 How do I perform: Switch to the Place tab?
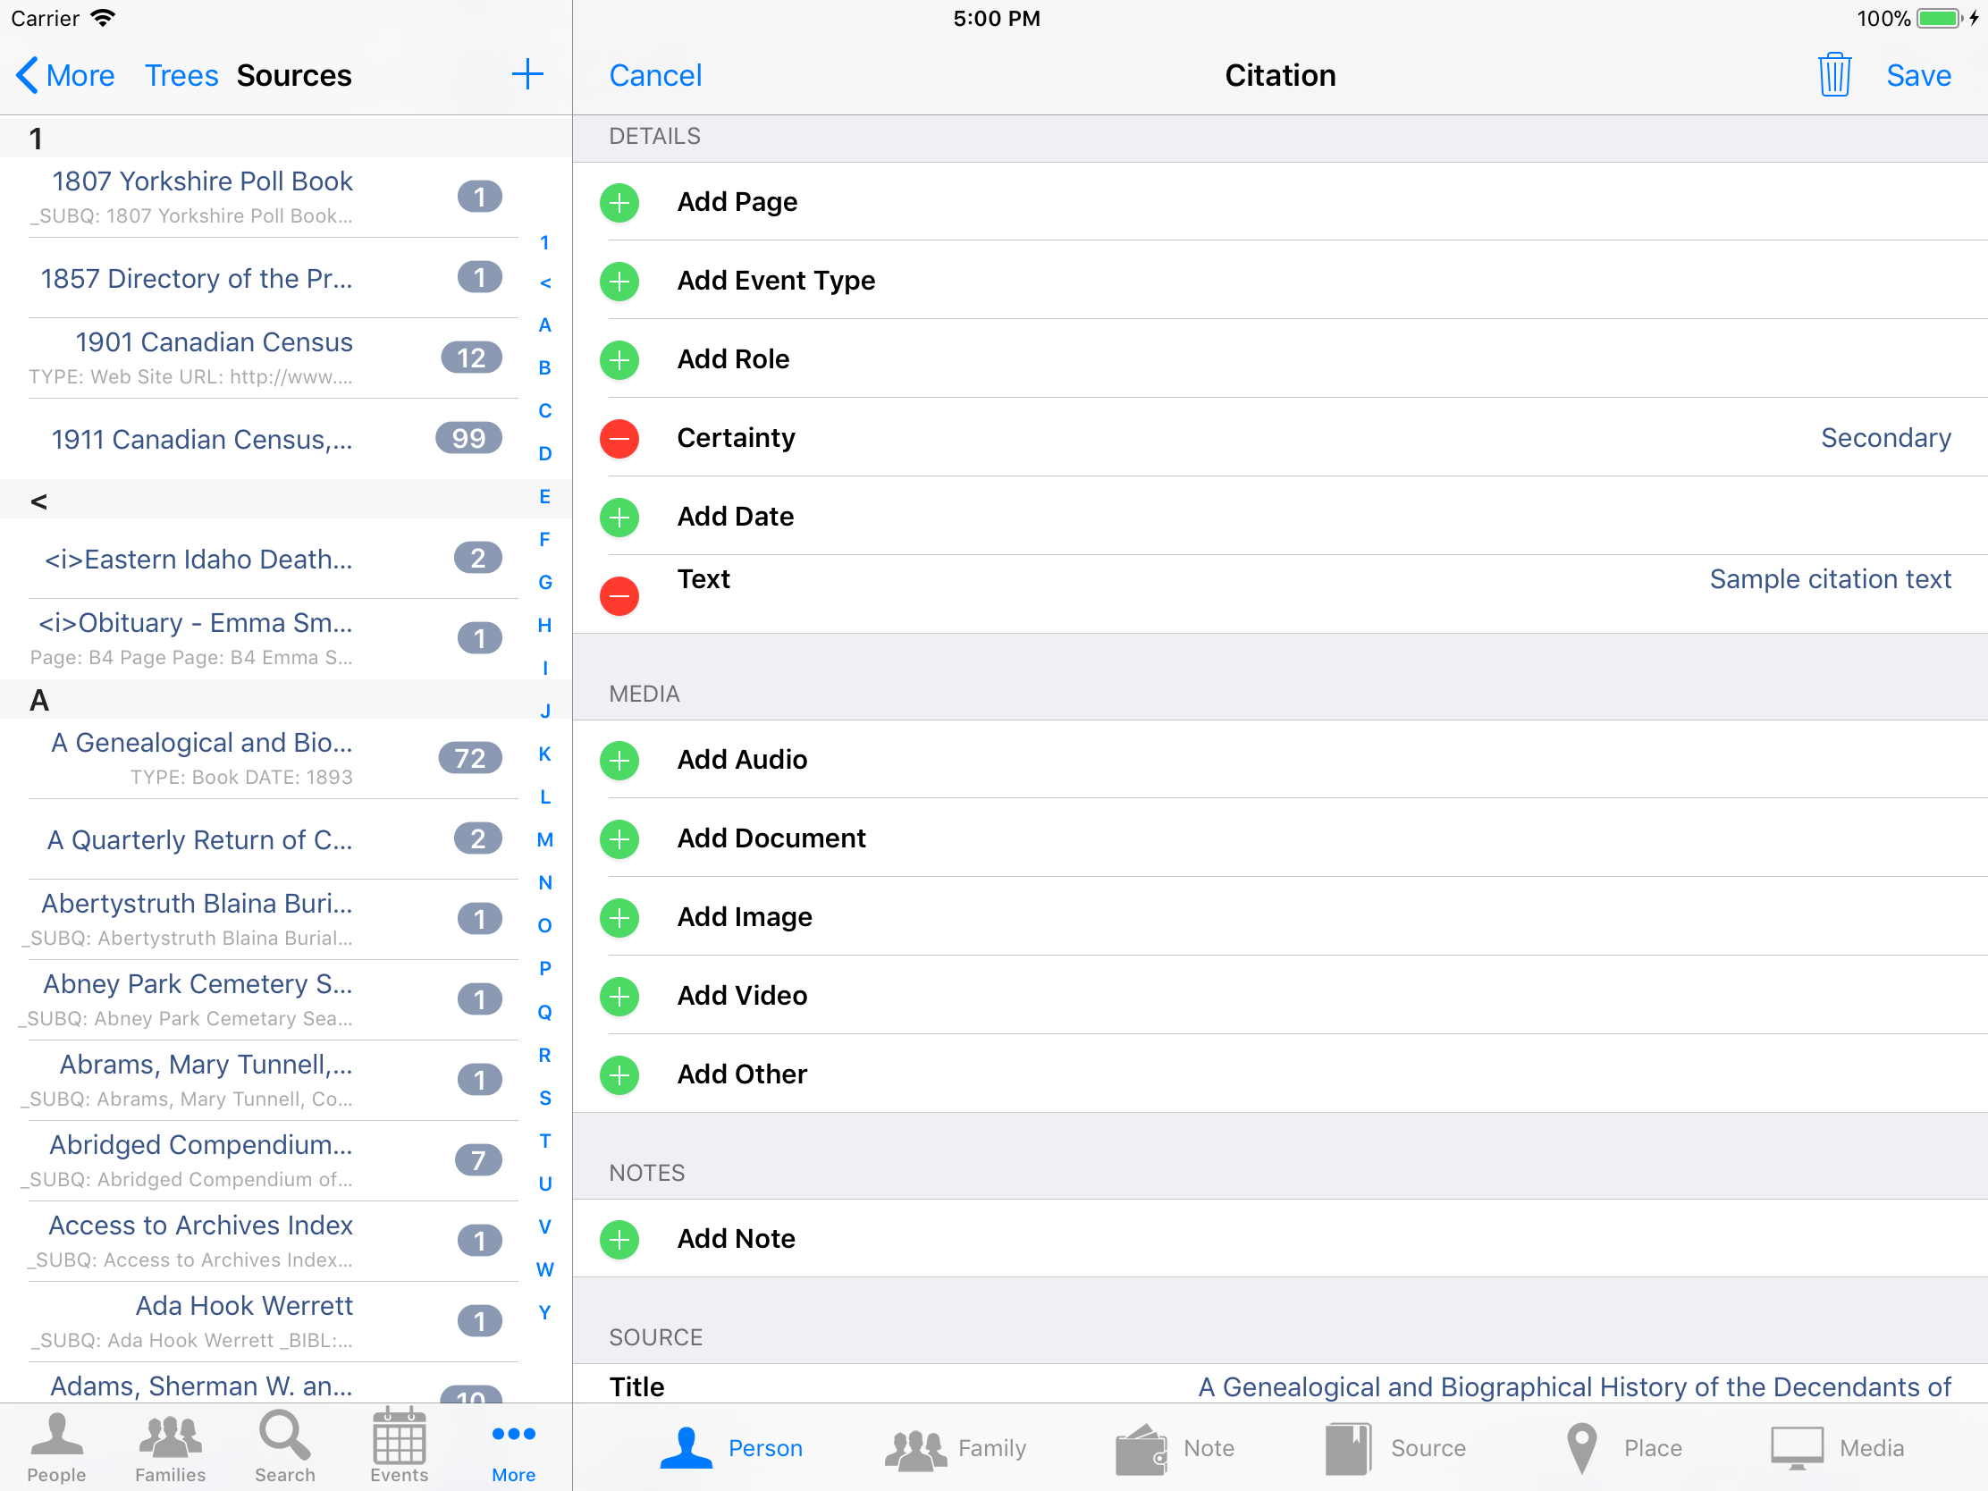1625,1448
